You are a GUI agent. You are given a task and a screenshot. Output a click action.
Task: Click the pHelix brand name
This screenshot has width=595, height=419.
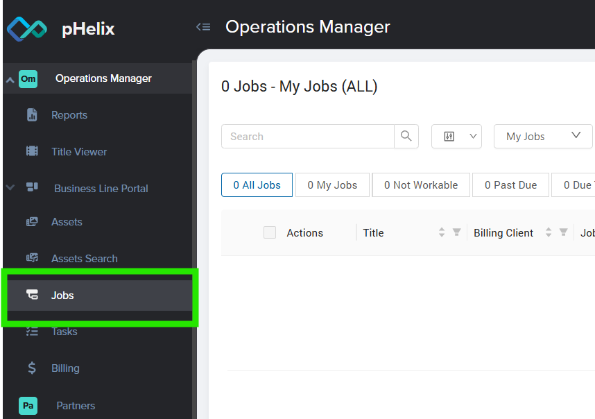[x=88, y=29]
